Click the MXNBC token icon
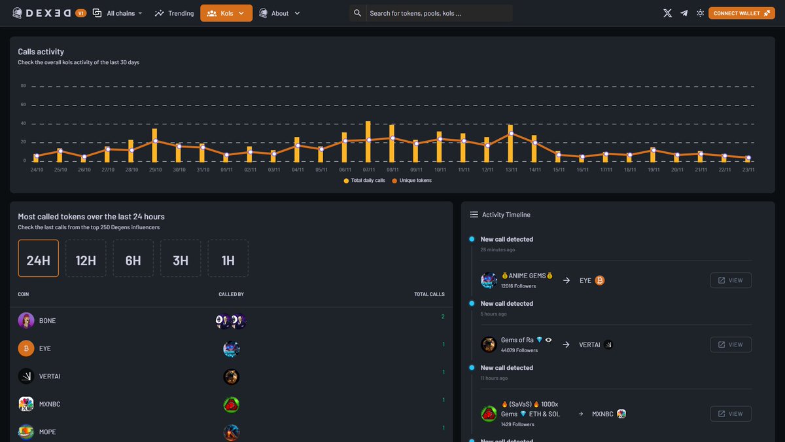 [x=26, y=404]
